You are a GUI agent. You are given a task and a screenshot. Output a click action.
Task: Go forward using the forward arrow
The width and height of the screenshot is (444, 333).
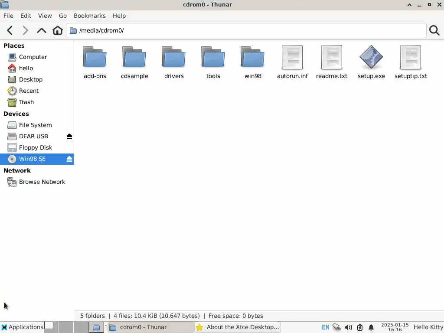tap(26, 30)
